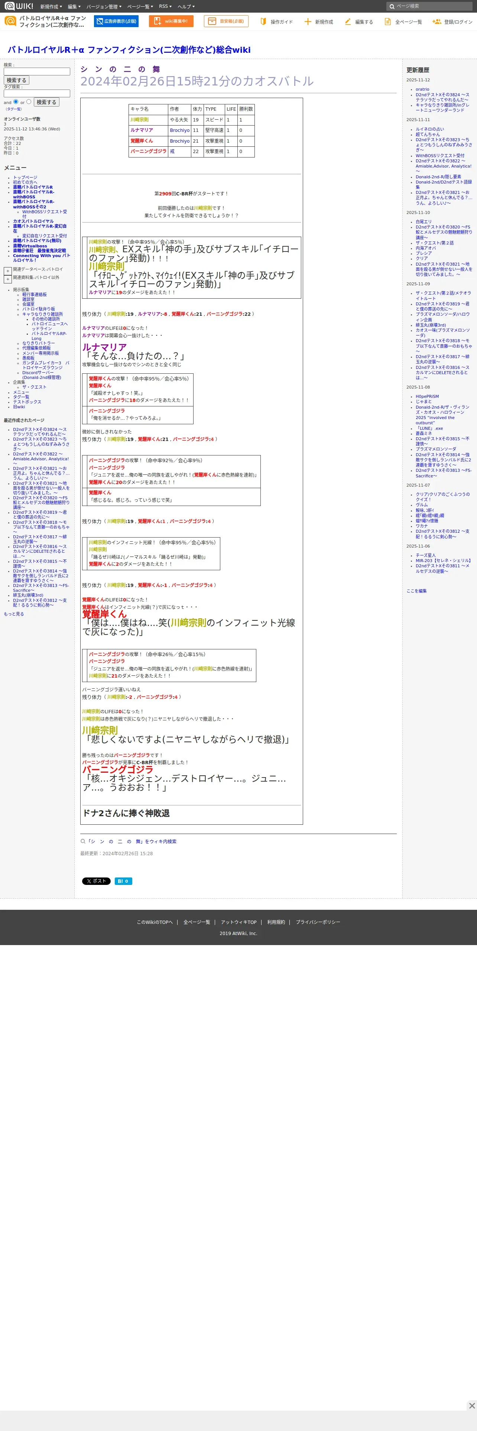This screenshot has width=477, height=1431.
Task: Open アットウィキTOP footer link
Action: click(x=239, y=922)
